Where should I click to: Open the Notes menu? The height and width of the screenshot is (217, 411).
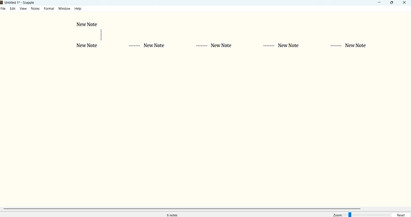click(x=35, y=9)
